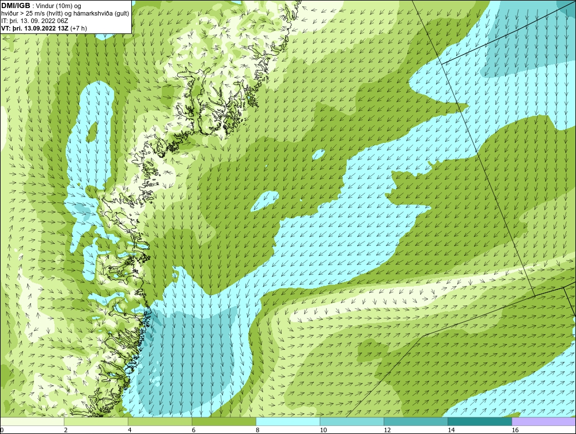Click the legend label '10'
576x434 pixels.
coord(323,430)
